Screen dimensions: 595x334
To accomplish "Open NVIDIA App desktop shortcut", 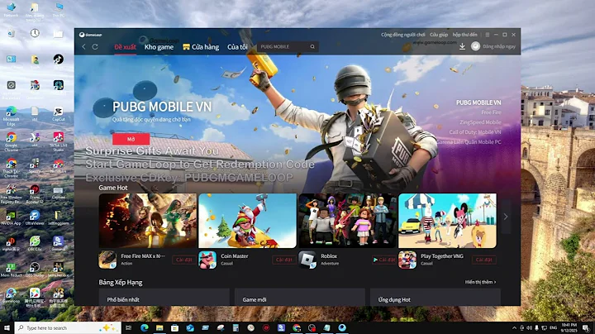I will click(11, 218).
